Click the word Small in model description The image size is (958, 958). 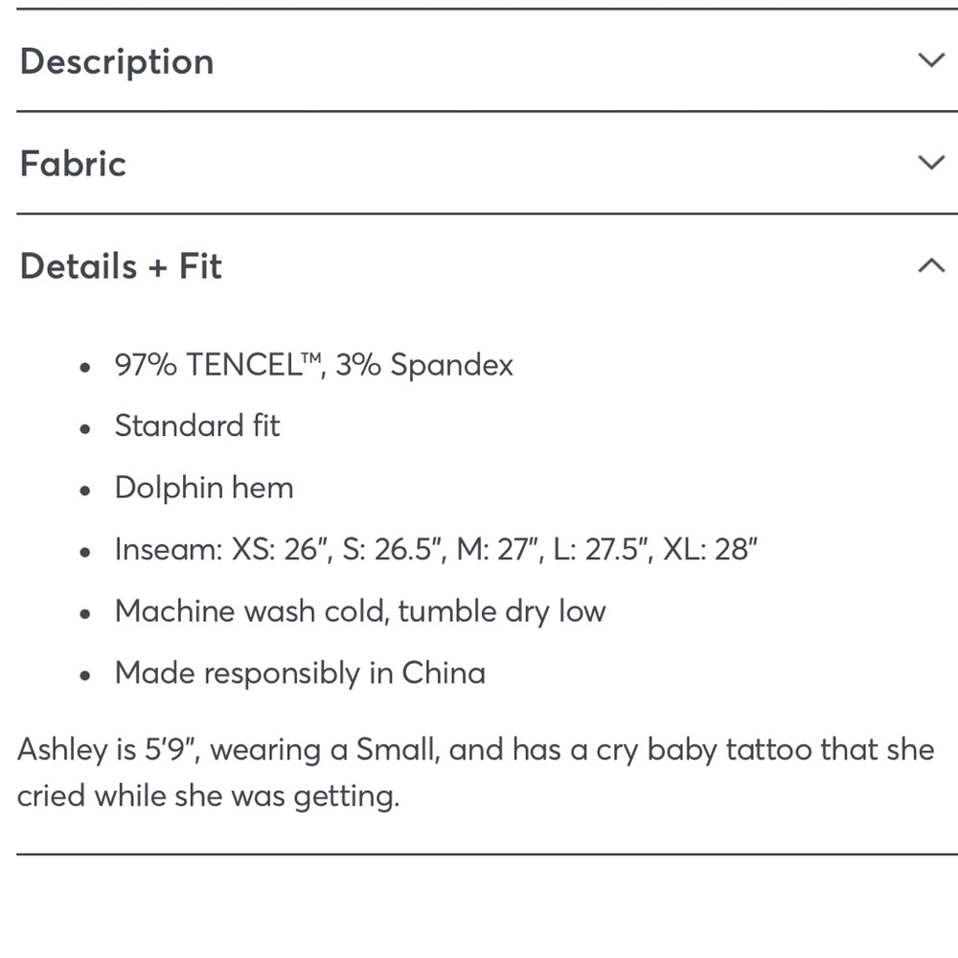coord(398,749)
